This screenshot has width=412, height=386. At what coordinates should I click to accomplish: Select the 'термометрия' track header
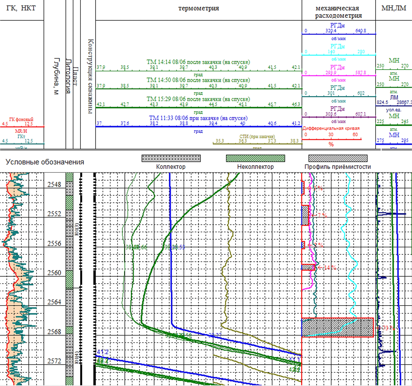click(x=198, y=8)
